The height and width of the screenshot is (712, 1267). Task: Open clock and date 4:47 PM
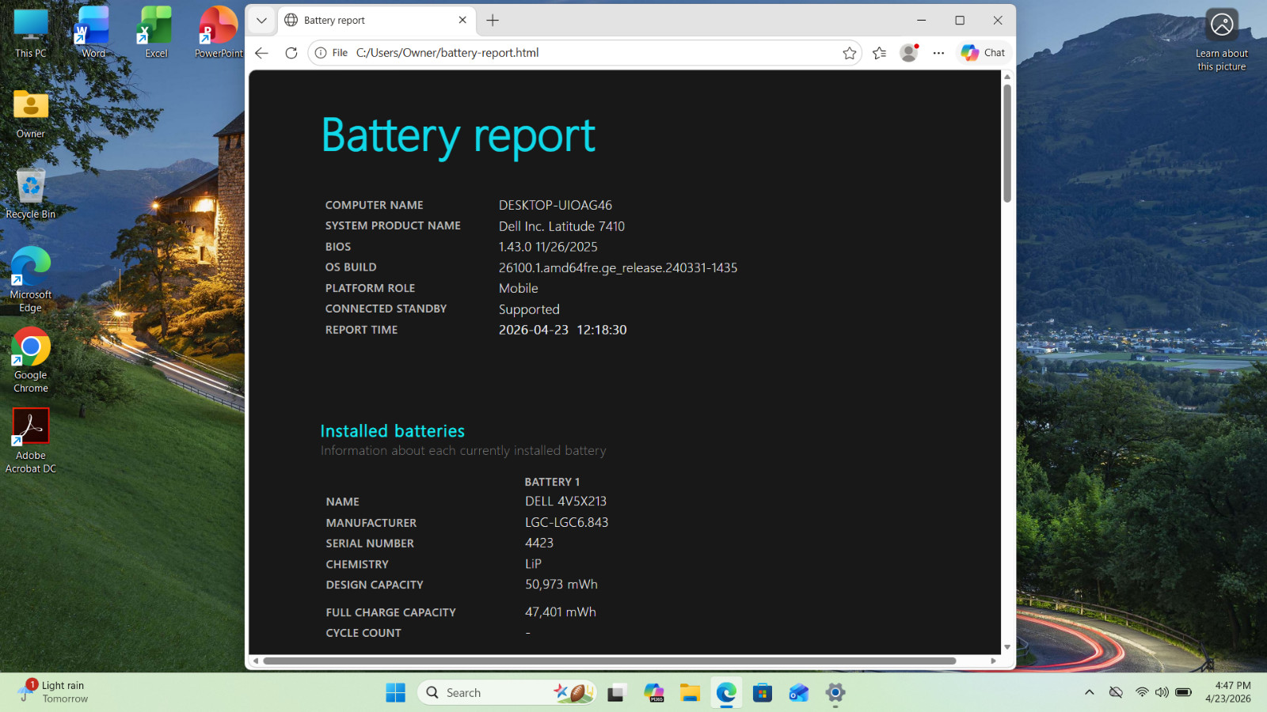click(x=1229, y=692)
